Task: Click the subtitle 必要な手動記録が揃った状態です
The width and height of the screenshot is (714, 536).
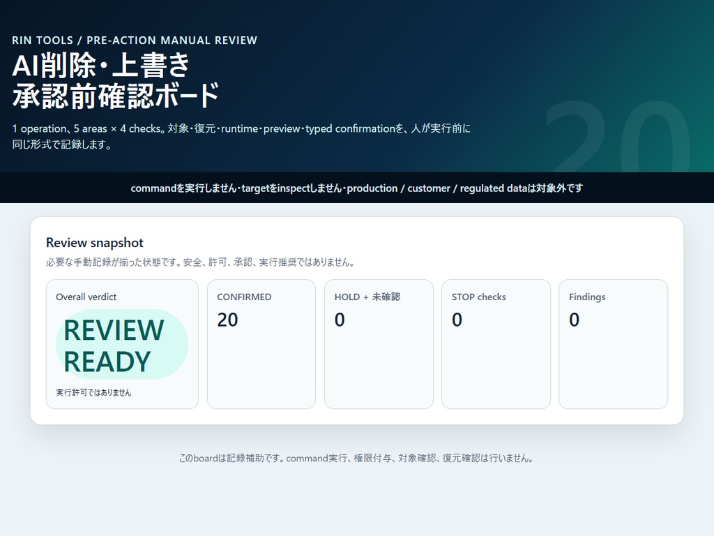Action: 200,262
